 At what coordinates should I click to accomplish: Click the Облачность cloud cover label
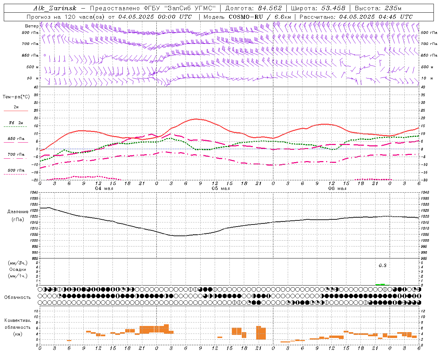pyautogui.click(x=17, y=297)
